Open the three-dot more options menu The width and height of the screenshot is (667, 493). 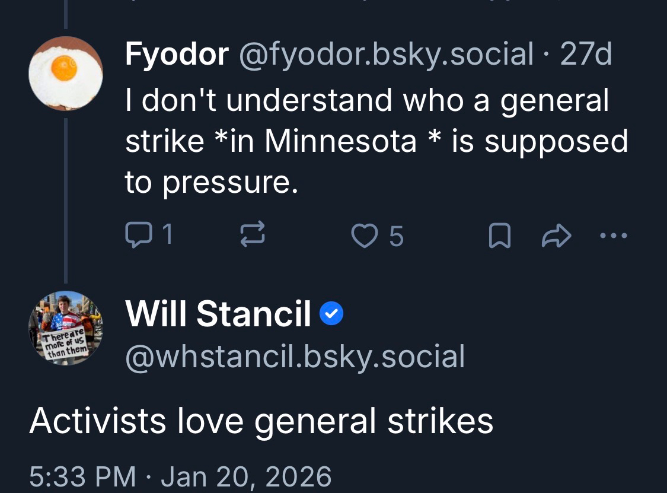pyautogui.click(x=613, y=236)
